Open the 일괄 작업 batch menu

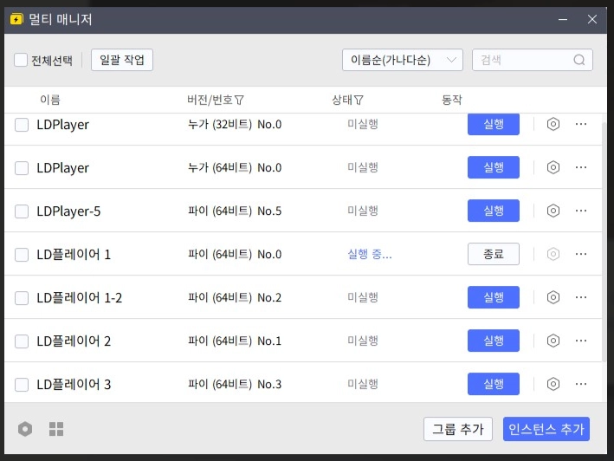tap(122, 60)
